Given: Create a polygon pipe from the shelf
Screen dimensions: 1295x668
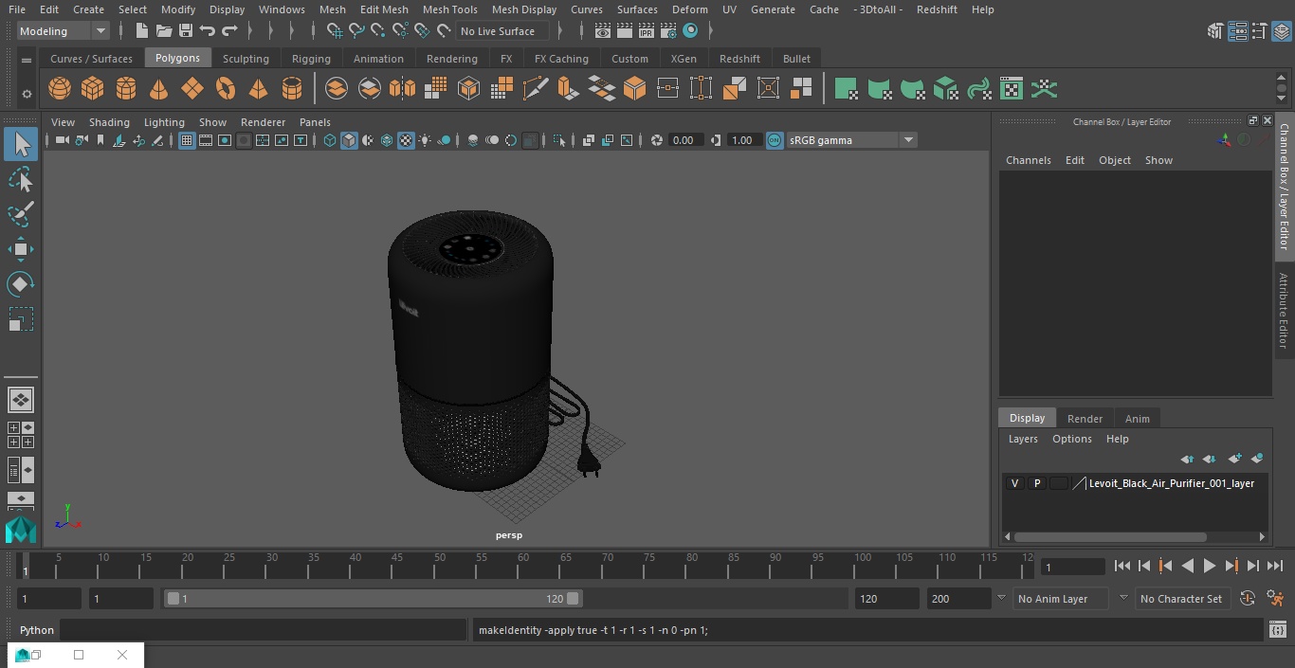Looking at the screenshot, I should (292, 89).
